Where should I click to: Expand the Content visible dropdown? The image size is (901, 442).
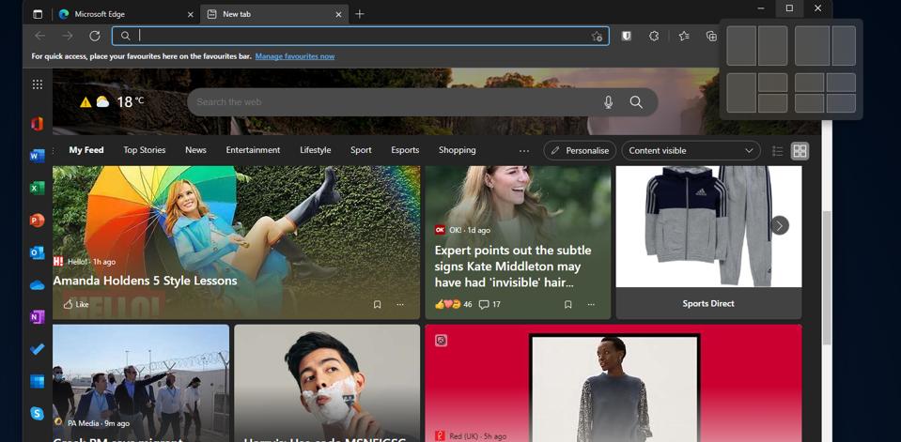[x=691, y=150]
